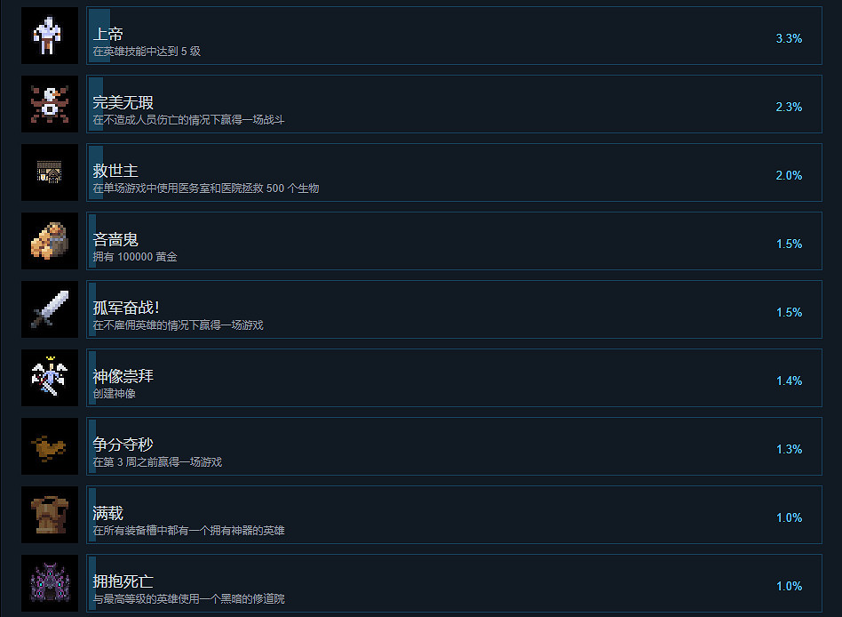Click description 拥有 100000 黄金
This screenshot has height=617, width=842.
point(135,257)
